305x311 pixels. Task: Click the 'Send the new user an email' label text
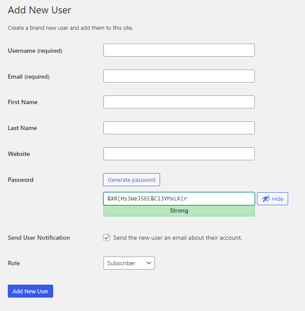tap(178, 238)
